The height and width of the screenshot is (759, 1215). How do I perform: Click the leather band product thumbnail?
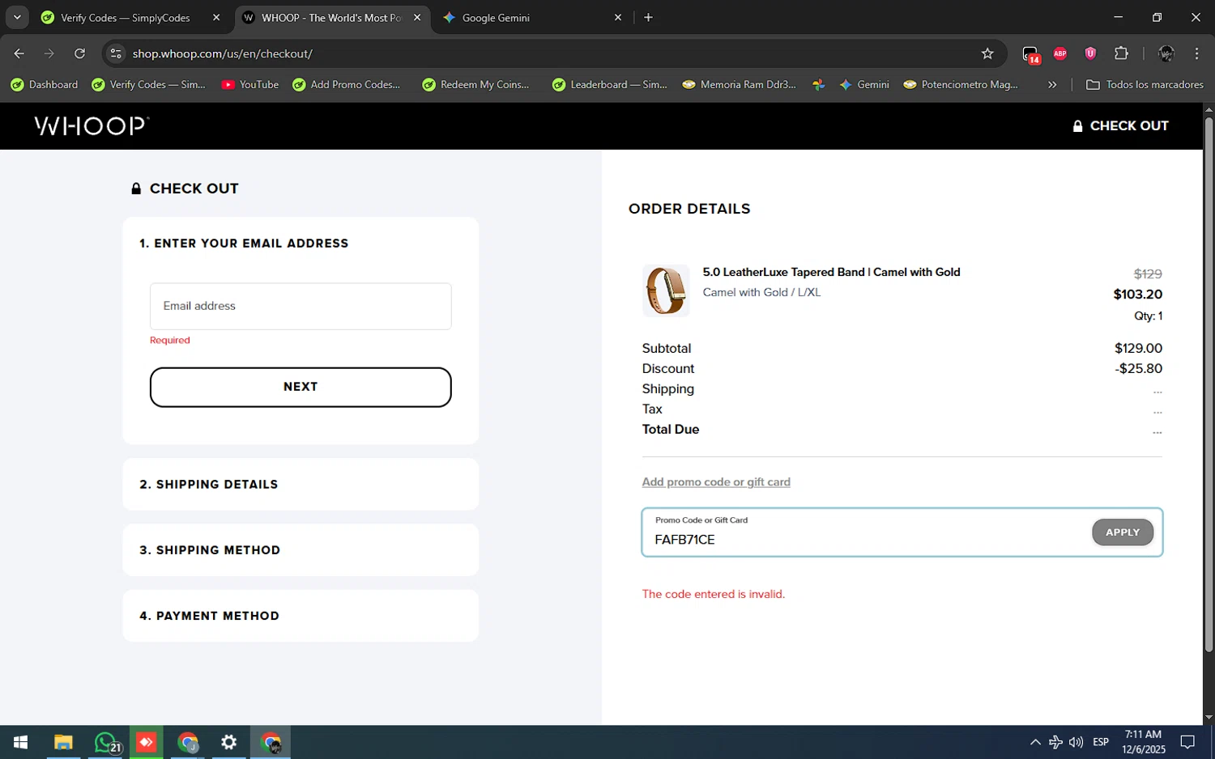[x=665, y=290]
